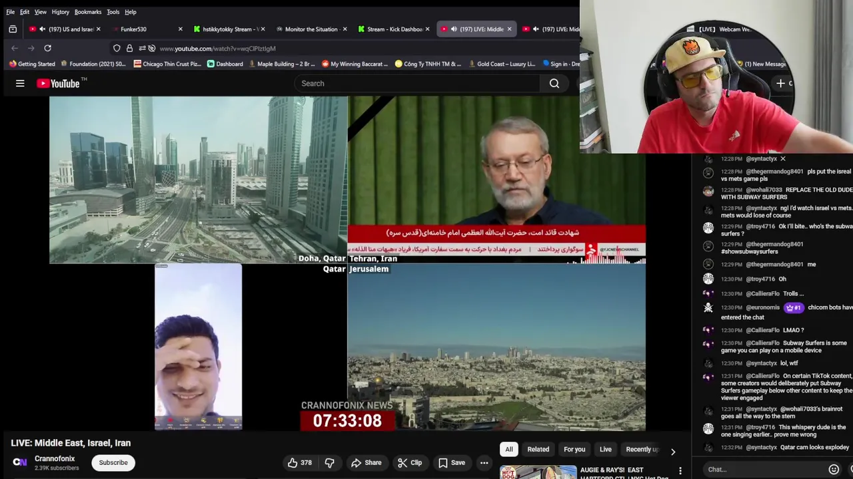Open tracking protection shield icon
853x479 pixels.
pos(117,48)
